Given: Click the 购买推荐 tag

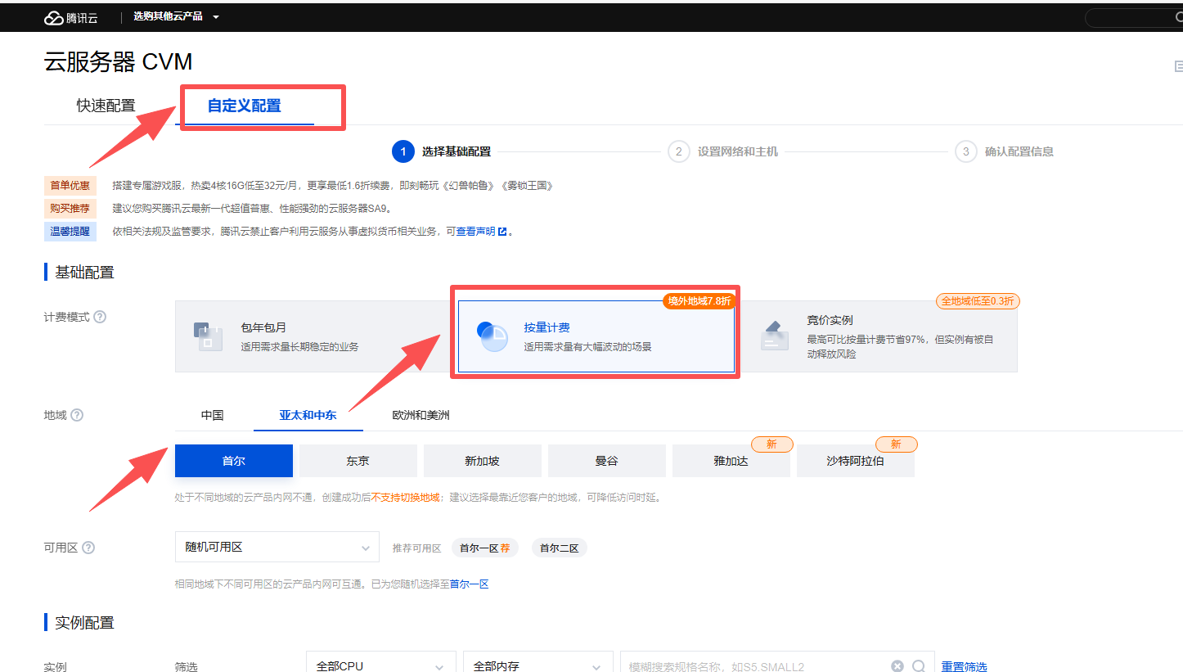Looking at the screenshot, I should (x=70, y=209).
